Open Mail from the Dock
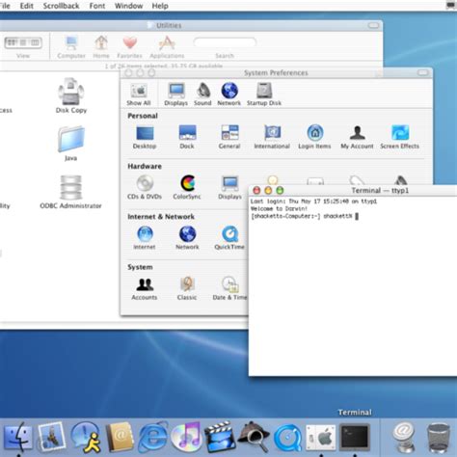Image resolution: width=457 pixels, height=457 pixels. (x=52, y=437)
